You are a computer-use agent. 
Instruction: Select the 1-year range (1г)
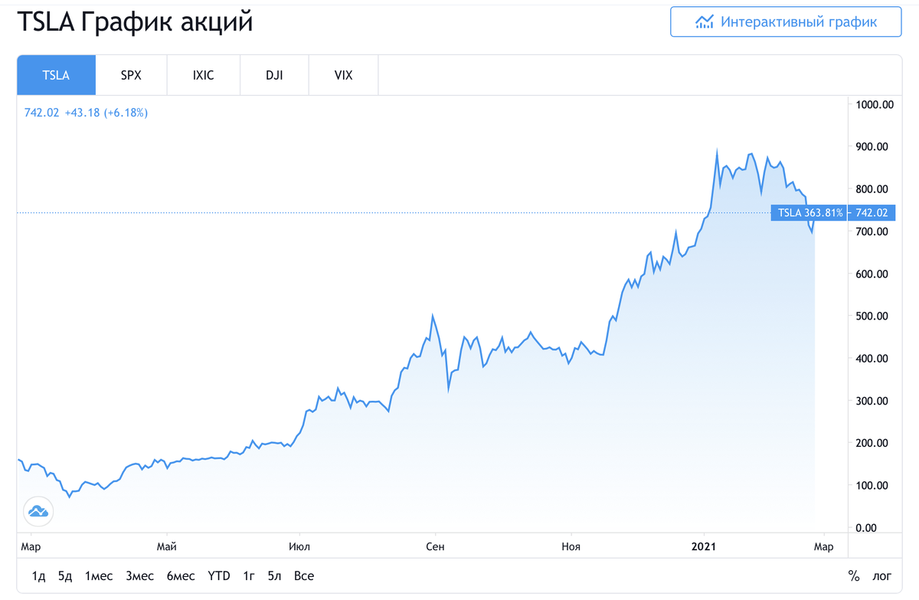point(248,575)
